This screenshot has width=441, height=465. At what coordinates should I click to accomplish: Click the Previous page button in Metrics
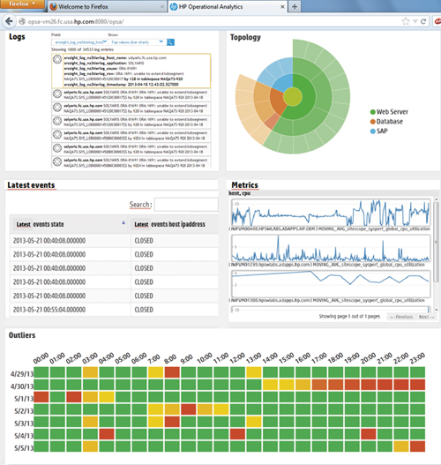(401, 317)
